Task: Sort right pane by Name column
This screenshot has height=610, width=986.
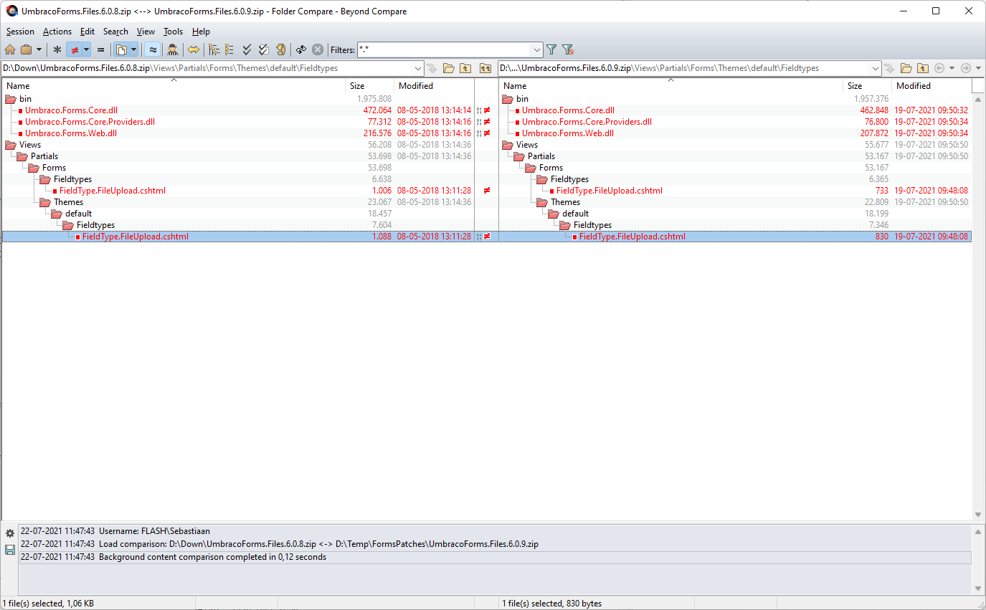Action: click(x=671, y=86)
